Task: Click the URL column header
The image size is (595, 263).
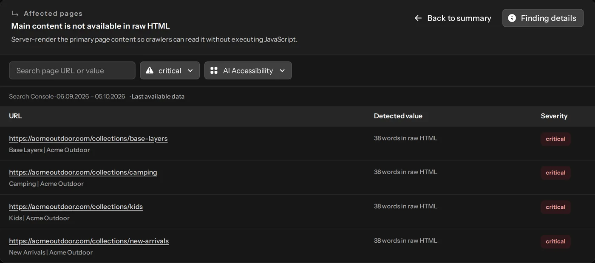Action: (15, 116)
